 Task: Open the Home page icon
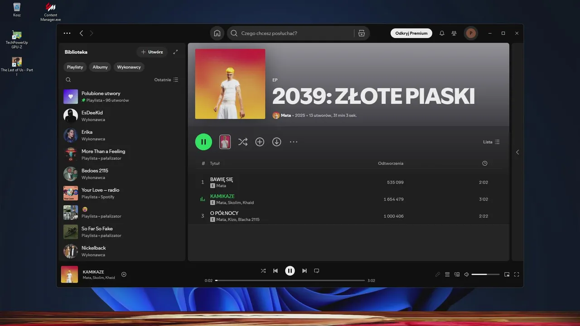[217, 33]
